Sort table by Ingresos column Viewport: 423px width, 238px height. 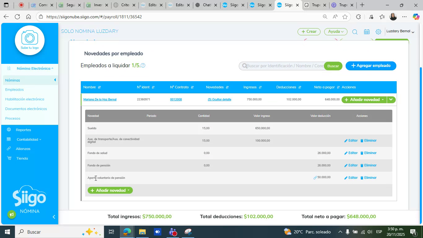click(260, 87)
